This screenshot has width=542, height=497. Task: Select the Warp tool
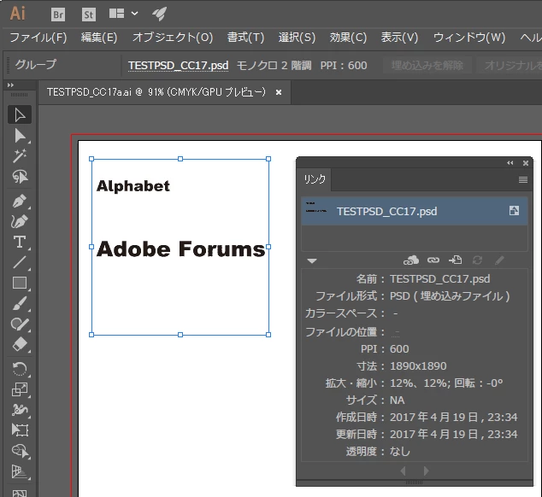point(20,410)
